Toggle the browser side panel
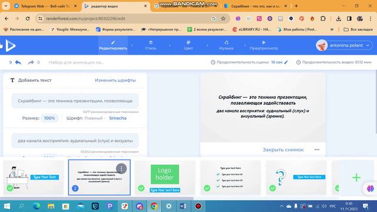377x212 pixels. tap(349, 18)
